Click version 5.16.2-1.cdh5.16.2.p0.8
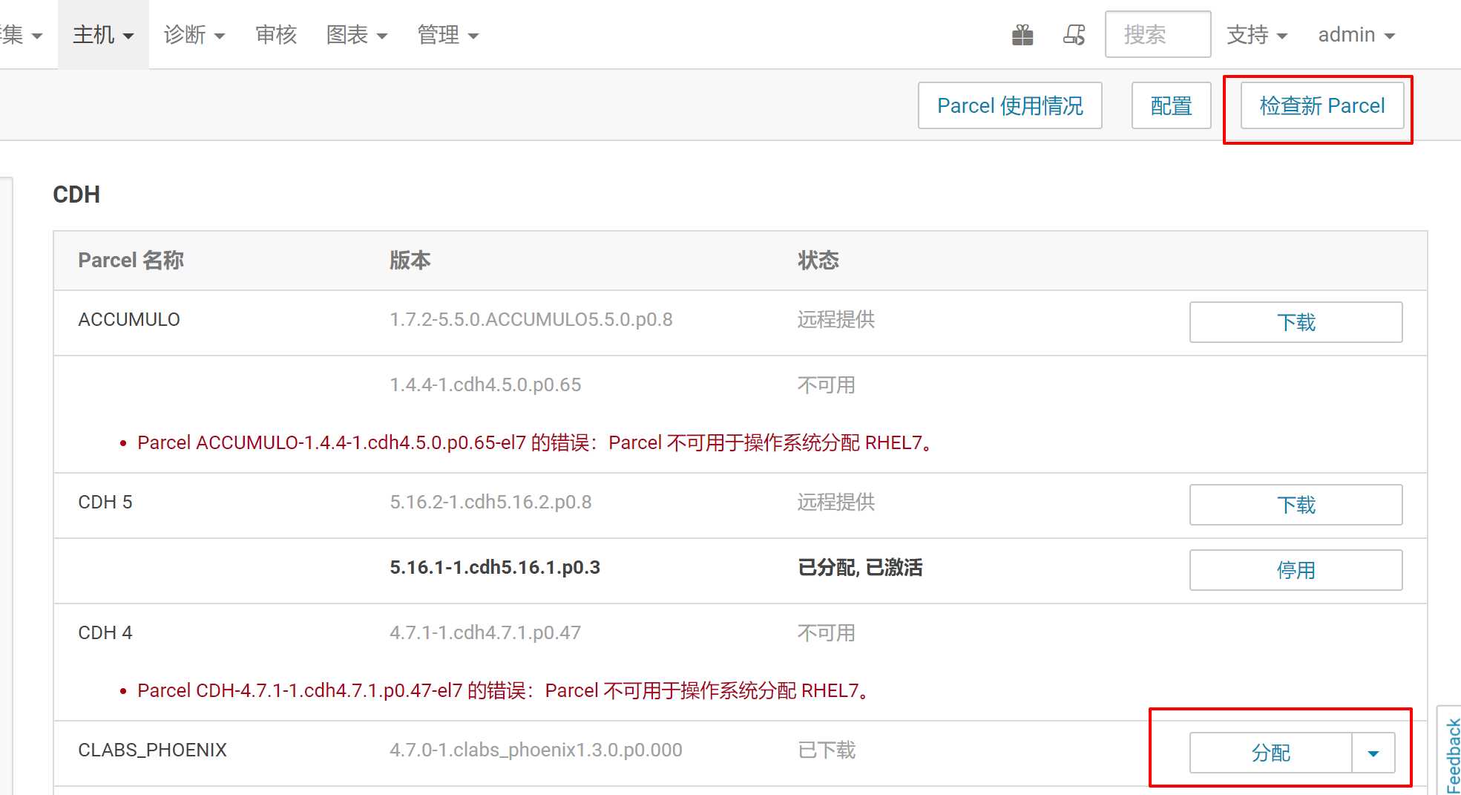Screen dimensions: 1461x795 click(490, 502)
